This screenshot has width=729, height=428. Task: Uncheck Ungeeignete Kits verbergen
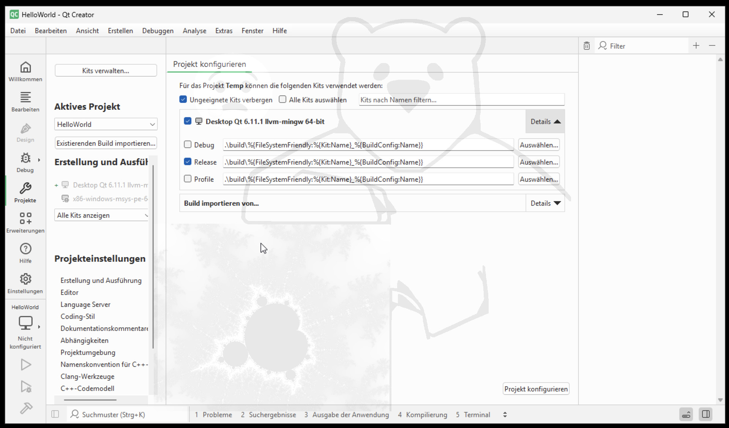click(183, 99)
